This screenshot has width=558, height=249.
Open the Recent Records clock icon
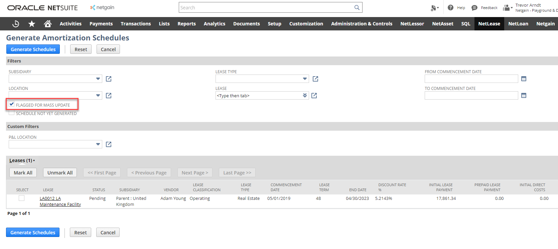pos(16,24)
